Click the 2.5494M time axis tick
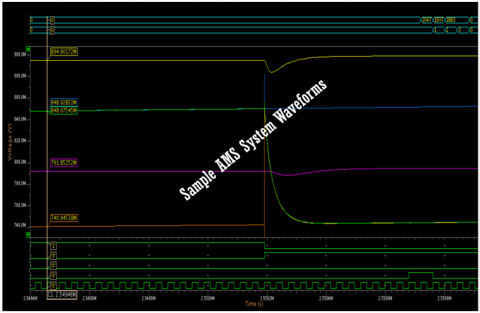Viewport: 480px width, 313px height. pyautogui.click(x=30, y=298)
